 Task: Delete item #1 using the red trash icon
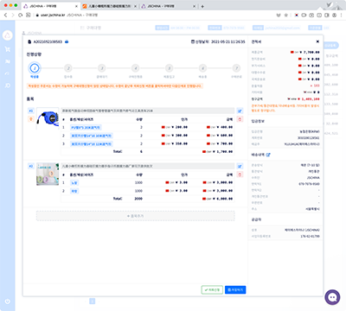tap(240, 119)
